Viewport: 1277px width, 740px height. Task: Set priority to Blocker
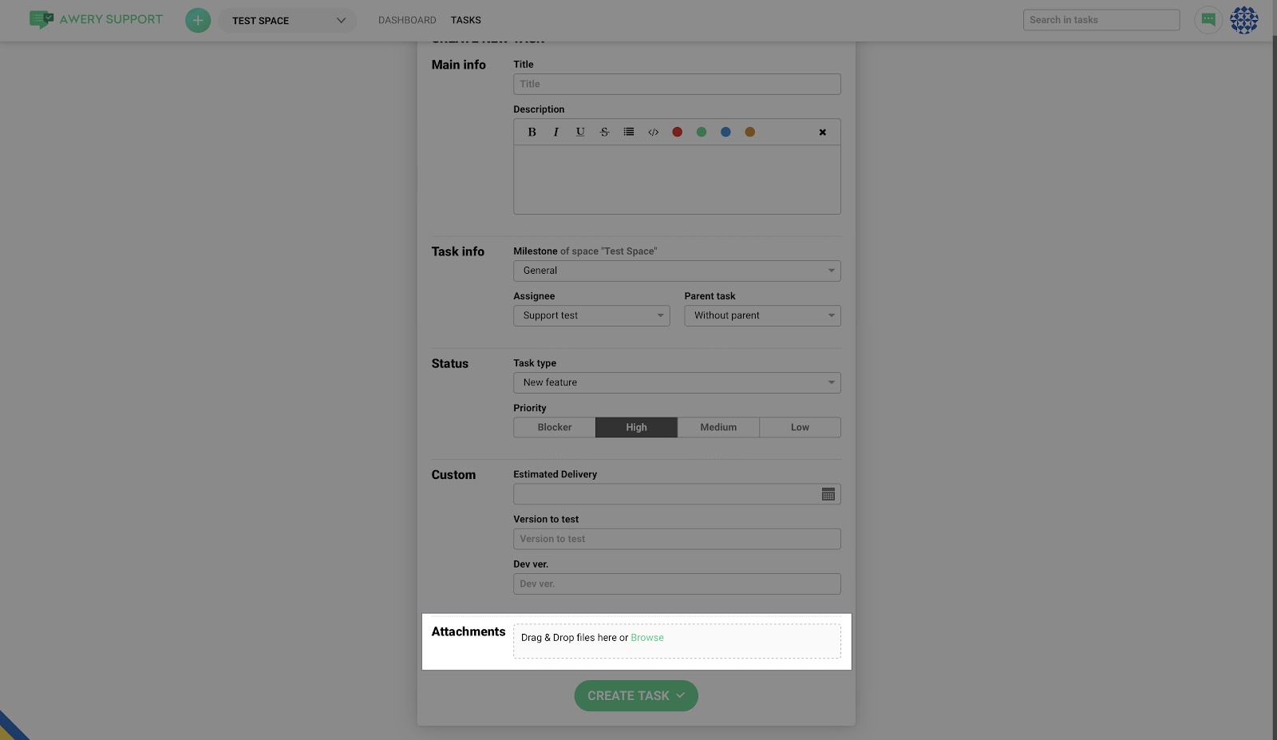pyautogui.click(x=555, y=428)
